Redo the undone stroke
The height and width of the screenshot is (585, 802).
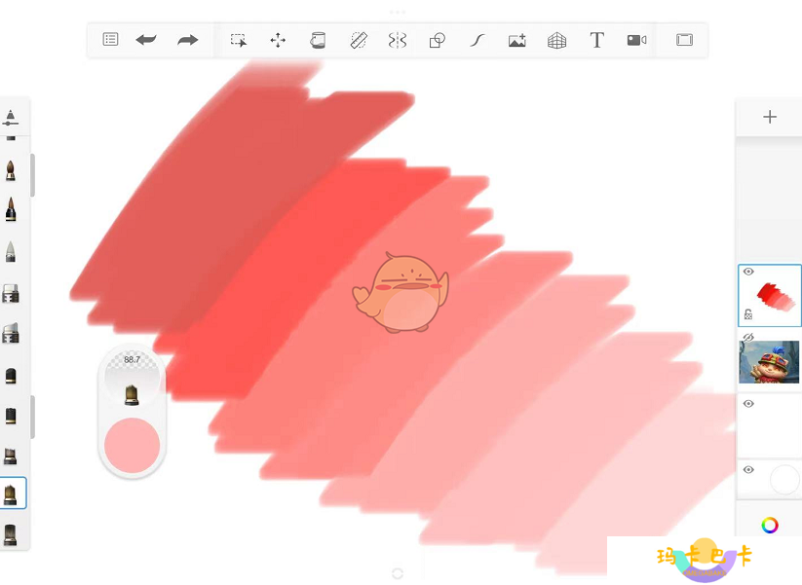[x=187, y=40]
